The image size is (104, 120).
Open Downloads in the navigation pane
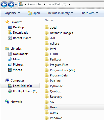pyautogui.click(x=20, y=33)
